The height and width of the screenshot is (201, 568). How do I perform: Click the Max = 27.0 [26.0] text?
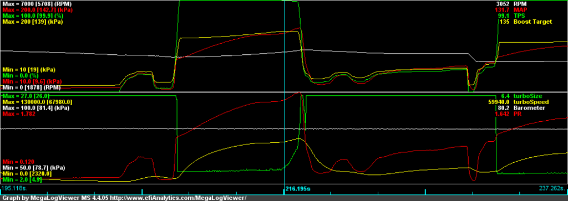[26, 96]
